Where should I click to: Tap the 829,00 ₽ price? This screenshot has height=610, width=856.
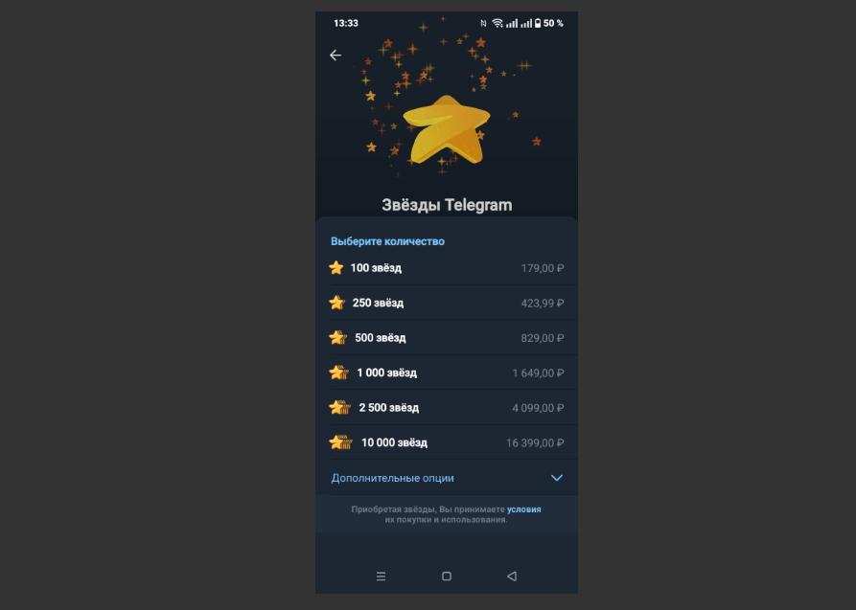tap(543, 338)
